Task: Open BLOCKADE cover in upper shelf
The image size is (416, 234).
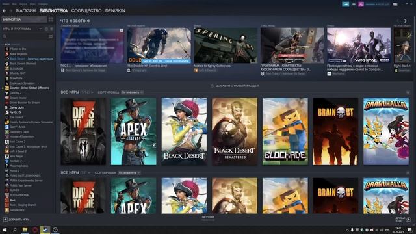Action: [285, 131]
